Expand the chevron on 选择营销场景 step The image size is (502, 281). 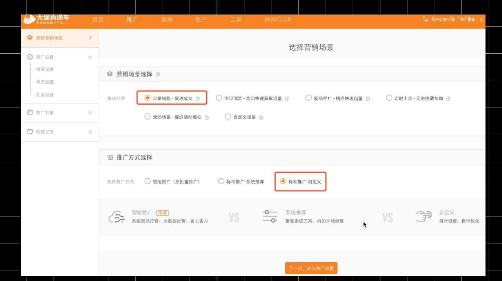[90, 38]
